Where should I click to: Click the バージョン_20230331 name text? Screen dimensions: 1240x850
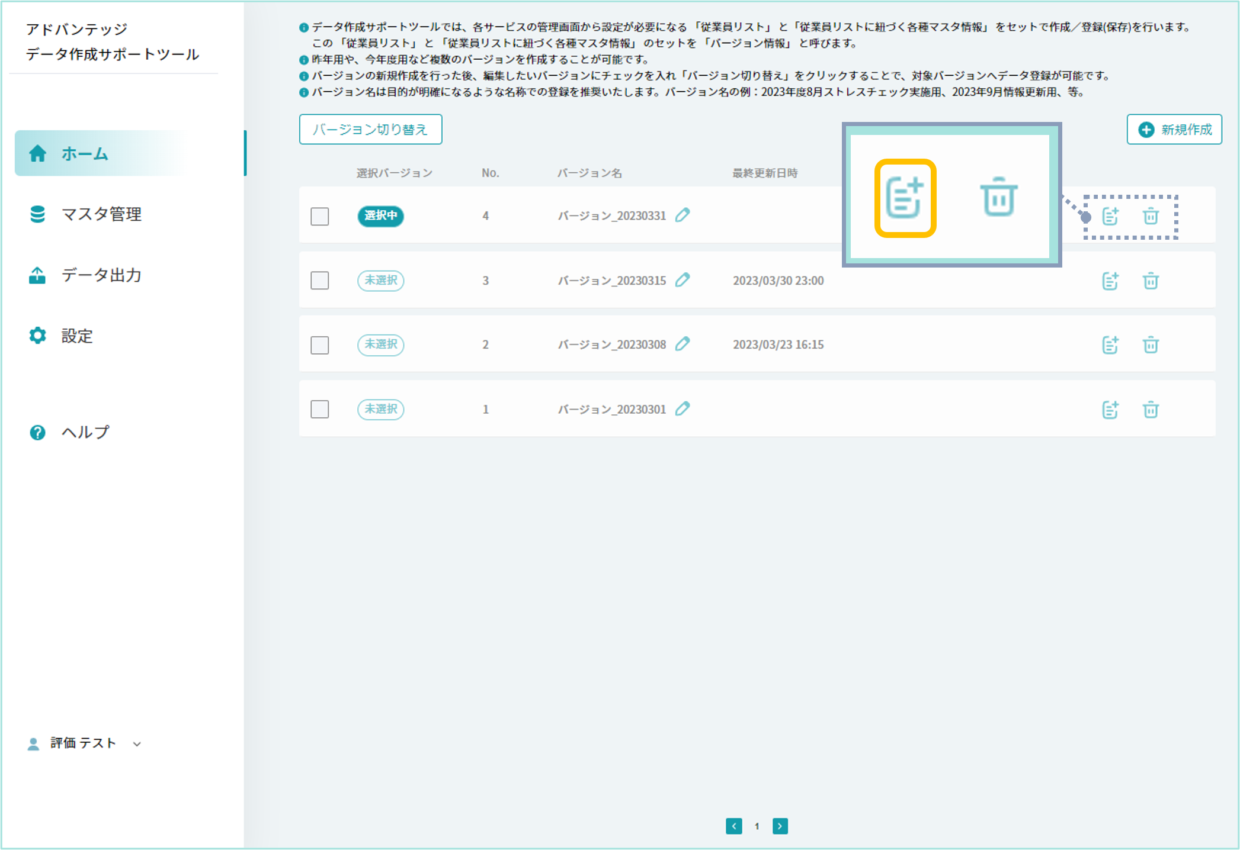[611, 216]
